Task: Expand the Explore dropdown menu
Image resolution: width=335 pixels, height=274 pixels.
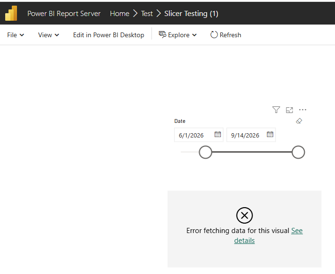Action: pos(177,35)
